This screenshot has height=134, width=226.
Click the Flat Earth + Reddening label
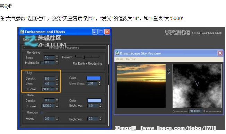pyautogui.click(x=87, y=63)
